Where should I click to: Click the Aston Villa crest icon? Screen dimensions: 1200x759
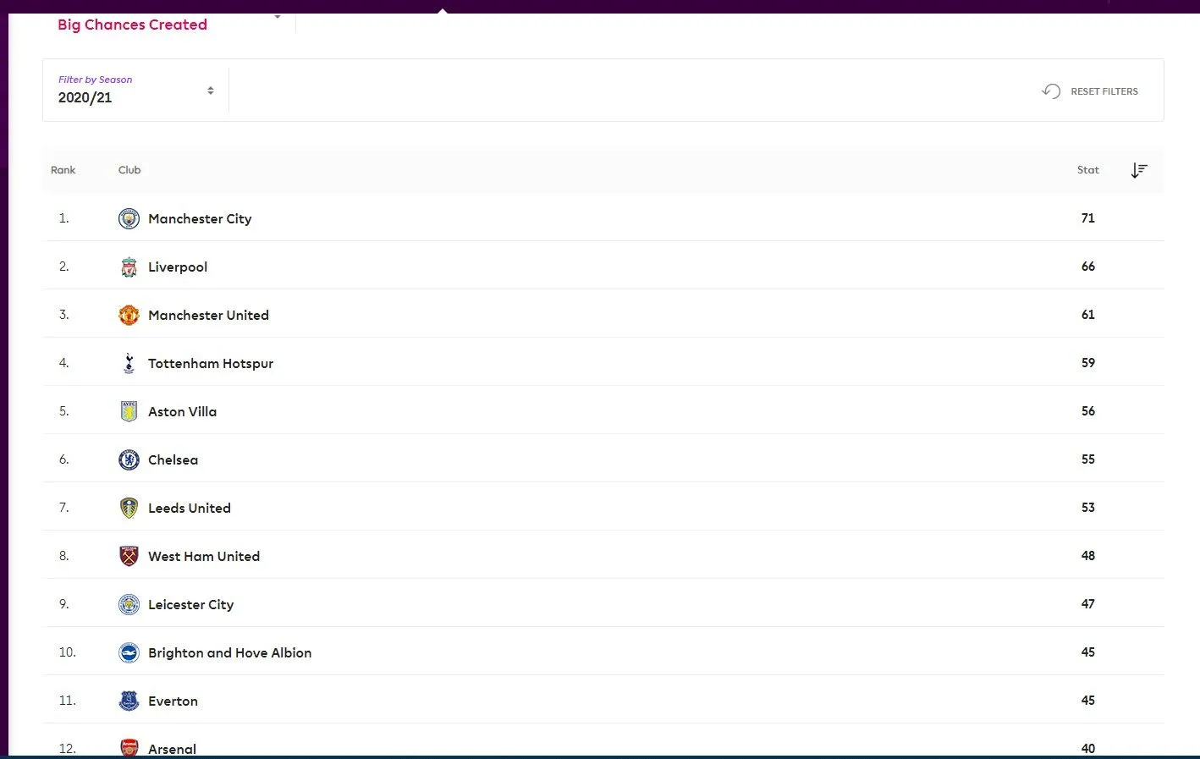pos(129,412)
